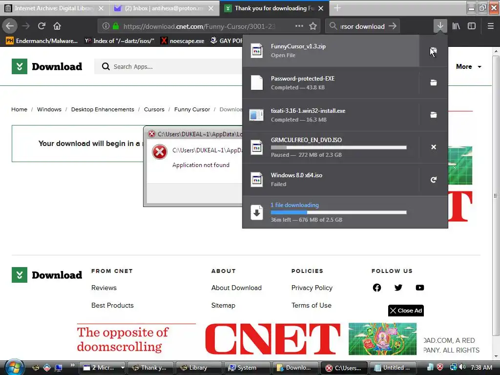
Task: Open Endermanch/Malware bookmark
Action: 42,41
